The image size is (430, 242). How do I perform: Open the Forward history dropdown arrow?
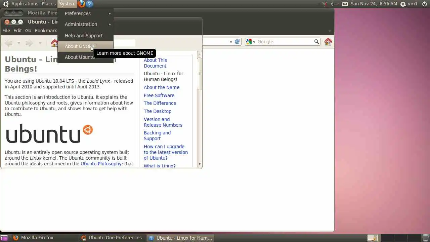click(x=40, y=43)
